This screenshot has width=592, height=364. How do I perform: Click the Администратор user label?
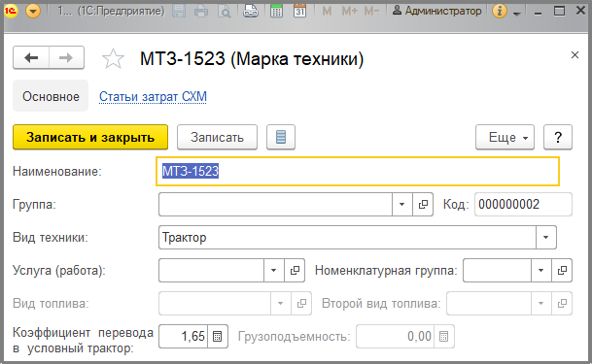[x=437, y=11]
